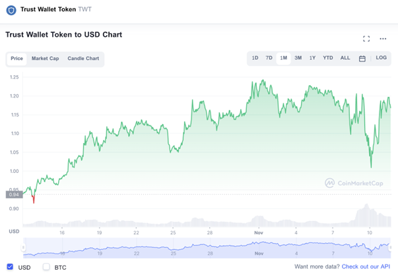398x277 pixels.
Task: Follow the 'Check out our API' link
Action: [366, 267]
